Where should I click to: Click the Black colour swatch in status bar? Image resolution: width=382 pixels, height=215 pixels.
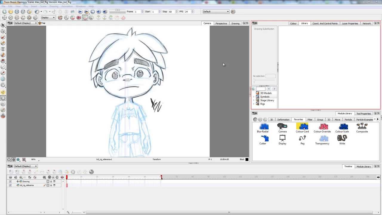247,159
